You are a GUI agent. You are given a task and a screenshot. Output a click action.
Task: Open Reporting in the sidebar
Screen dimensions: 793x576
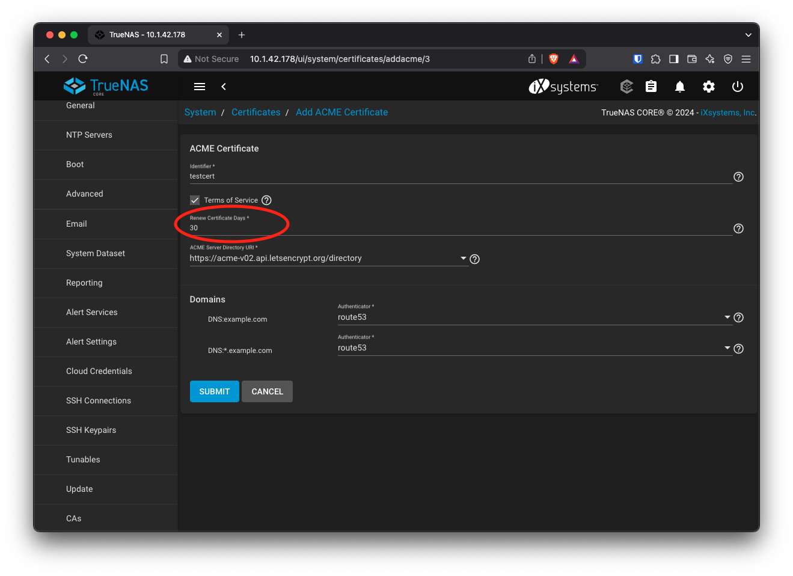pyautogui.click(x=106, y=283)
